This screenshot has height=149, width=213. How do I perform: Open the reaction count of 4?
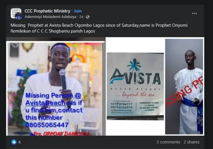click(19, 142)
